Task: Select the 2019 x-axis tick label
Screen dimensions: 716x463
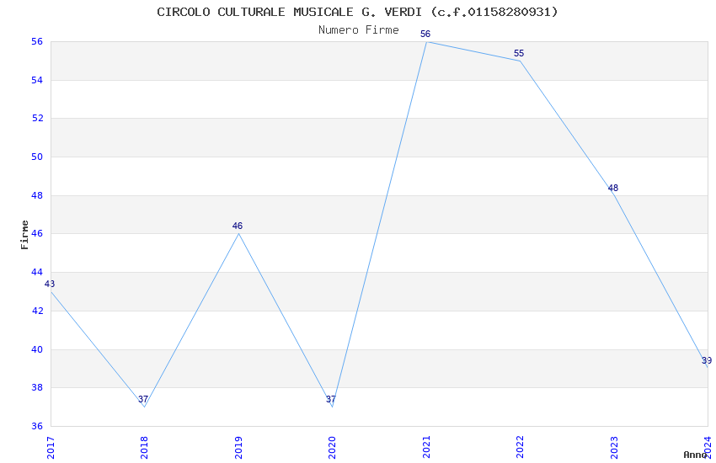Action: pyautogui.click(x=238, y=448)
